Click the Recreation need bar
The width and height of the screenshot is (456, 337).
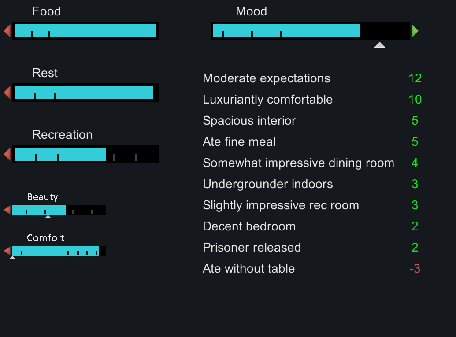[x=86, y=154]
